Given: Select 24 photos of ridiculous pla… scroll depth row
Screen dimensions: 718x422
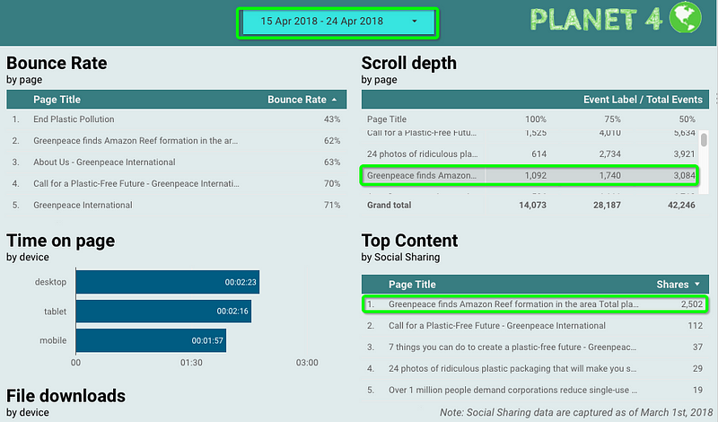Looking at the screenshot, I should pos(530,154).
